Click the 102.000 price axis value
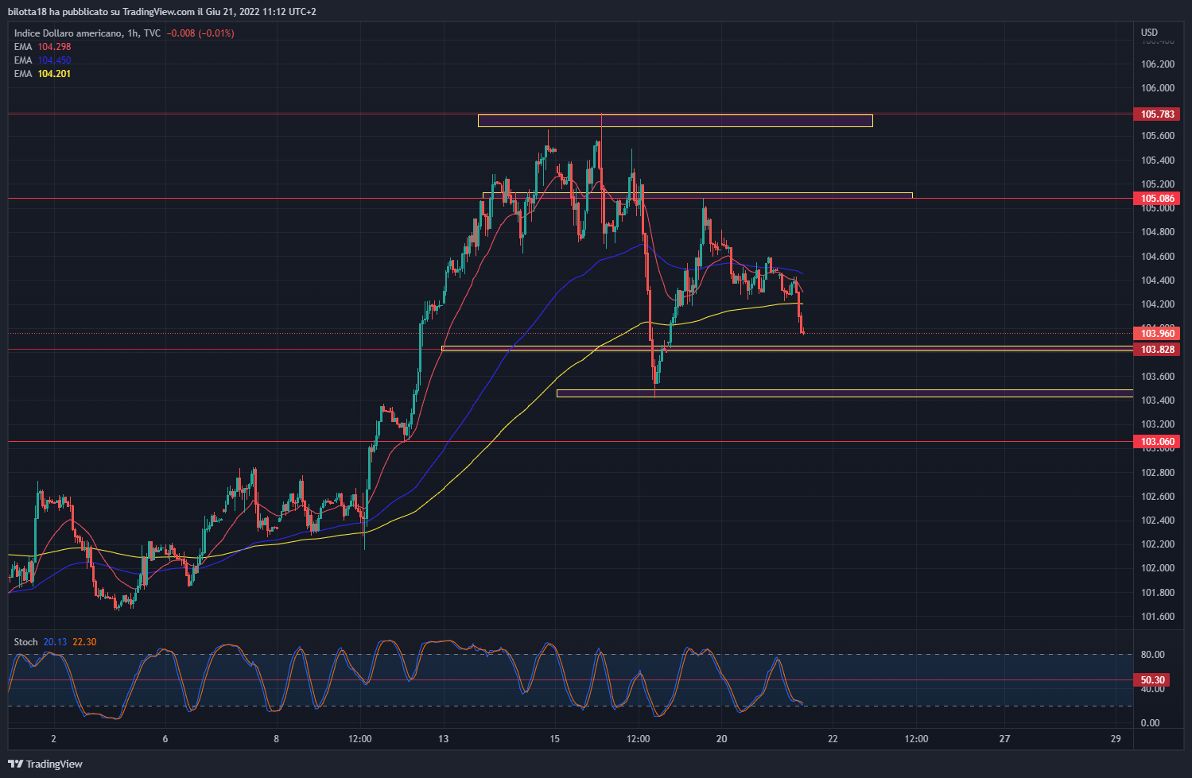 coord(1158,568)
